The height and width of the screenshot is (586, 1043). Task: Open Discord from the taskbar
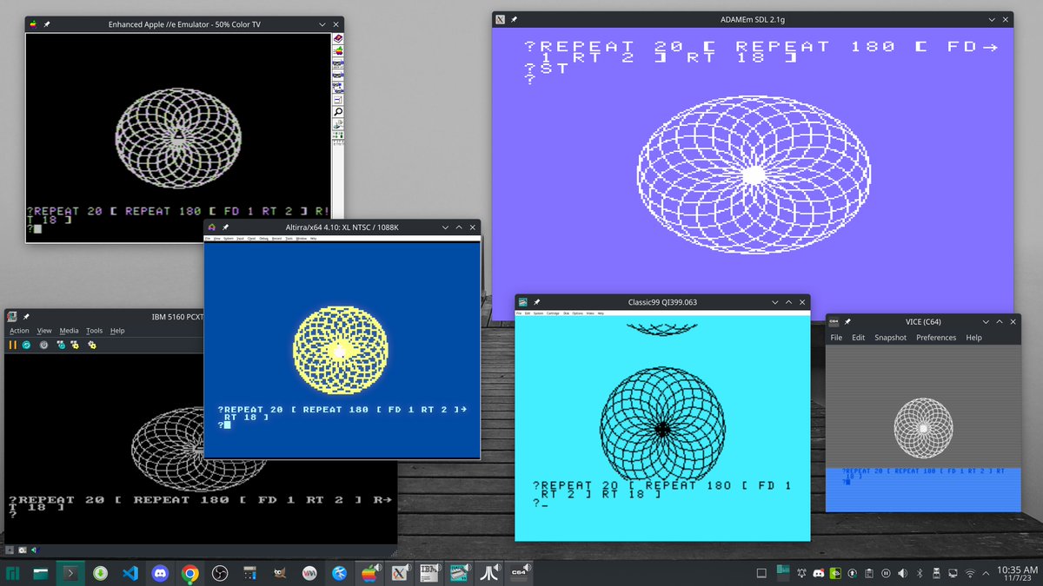coord(160,573)
